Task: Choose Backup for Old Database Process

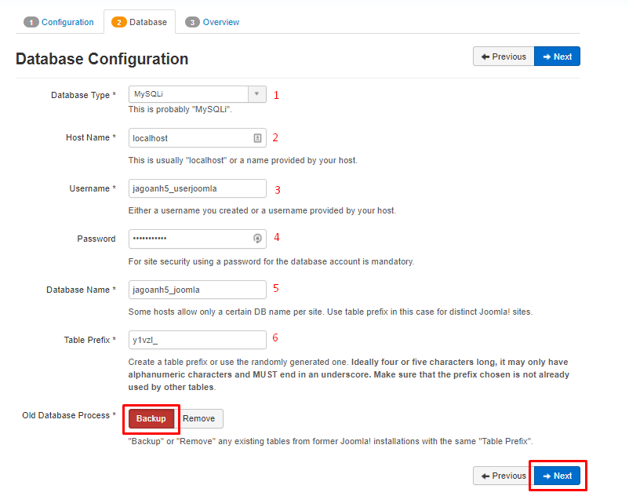Action: pos(151,418)
